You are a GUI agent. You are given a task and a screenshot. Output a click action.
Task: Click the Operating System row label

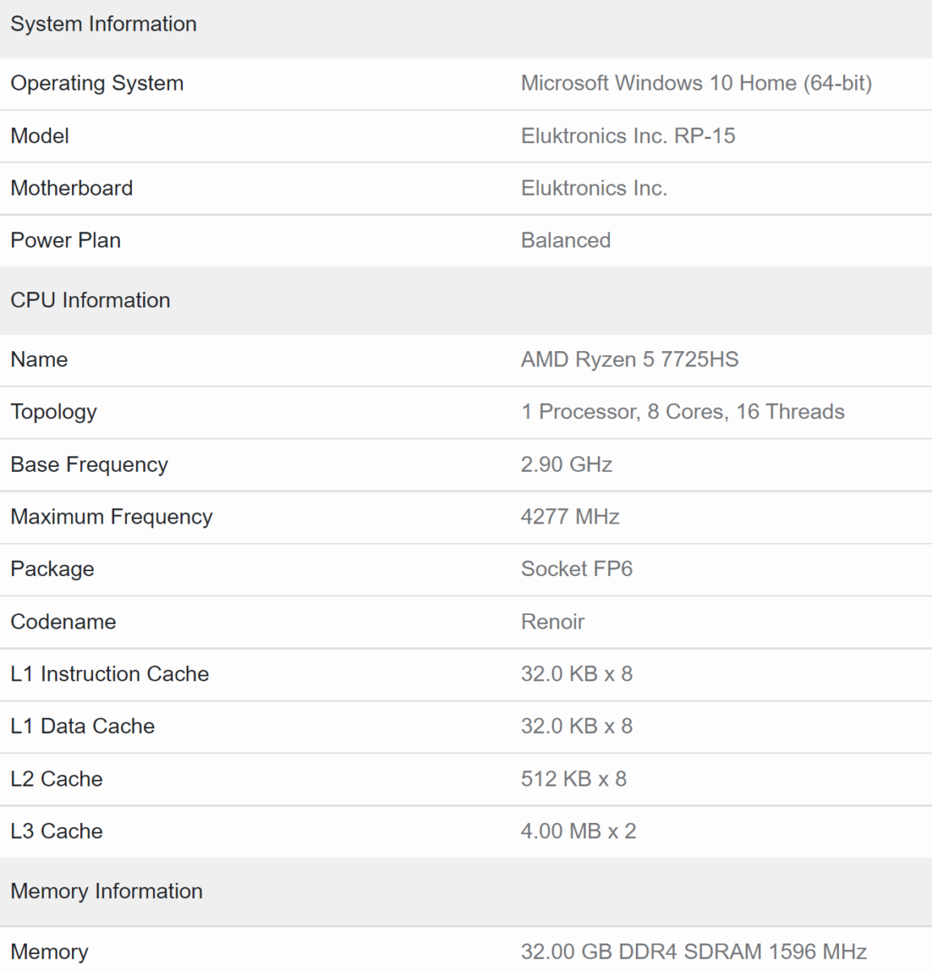[x=97, y=83]
